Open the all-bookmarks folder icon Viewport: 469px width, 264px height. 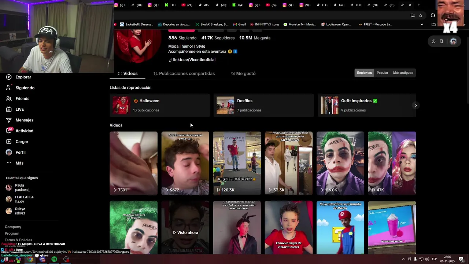coord(433,25)
